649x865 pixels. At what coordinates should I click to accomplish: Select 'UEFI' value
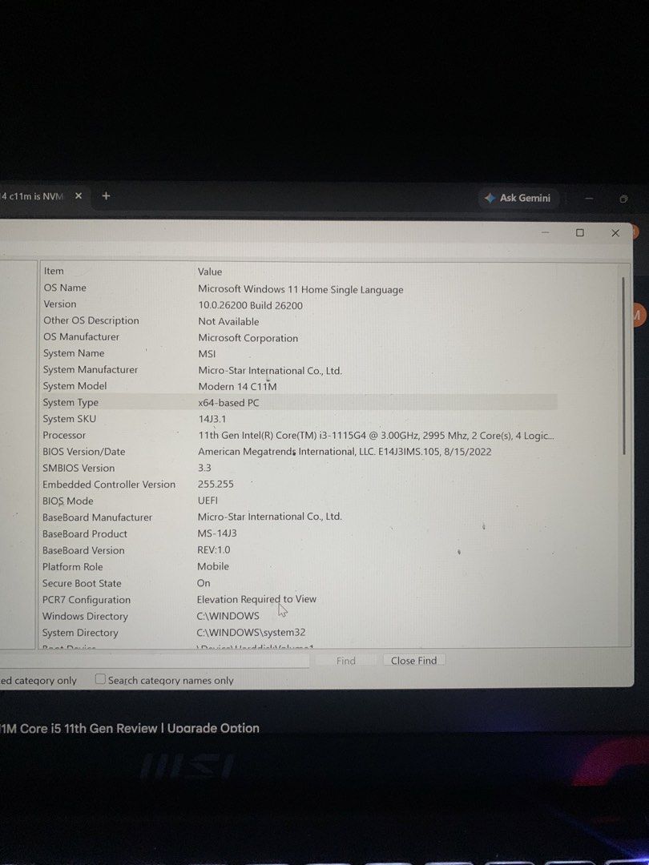208,501
